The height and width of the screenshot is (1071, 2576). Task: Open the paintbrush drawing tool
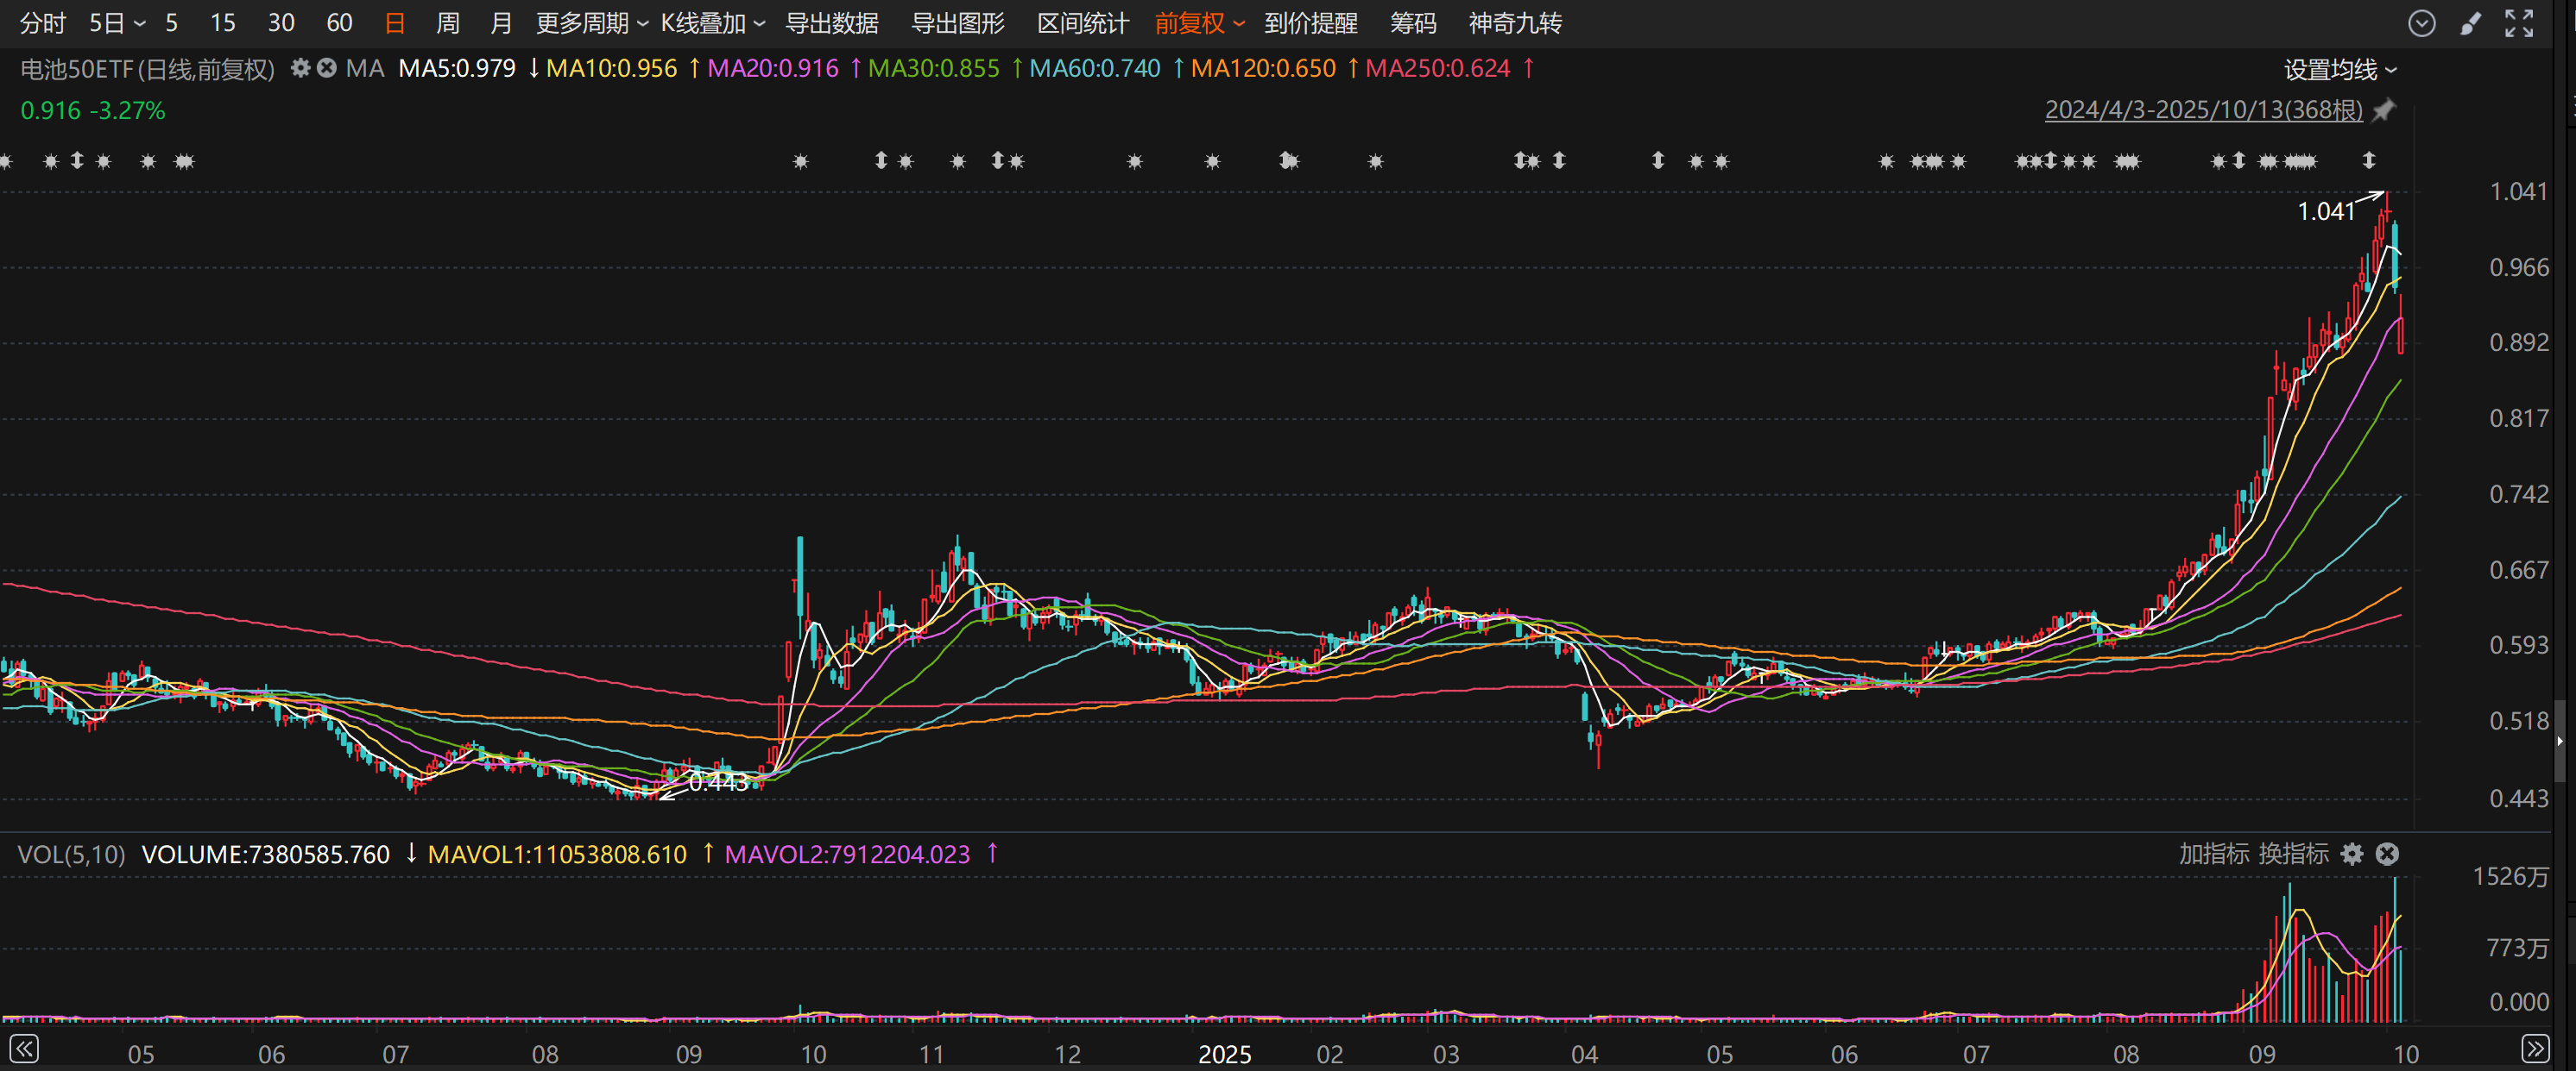point(2470,23)
